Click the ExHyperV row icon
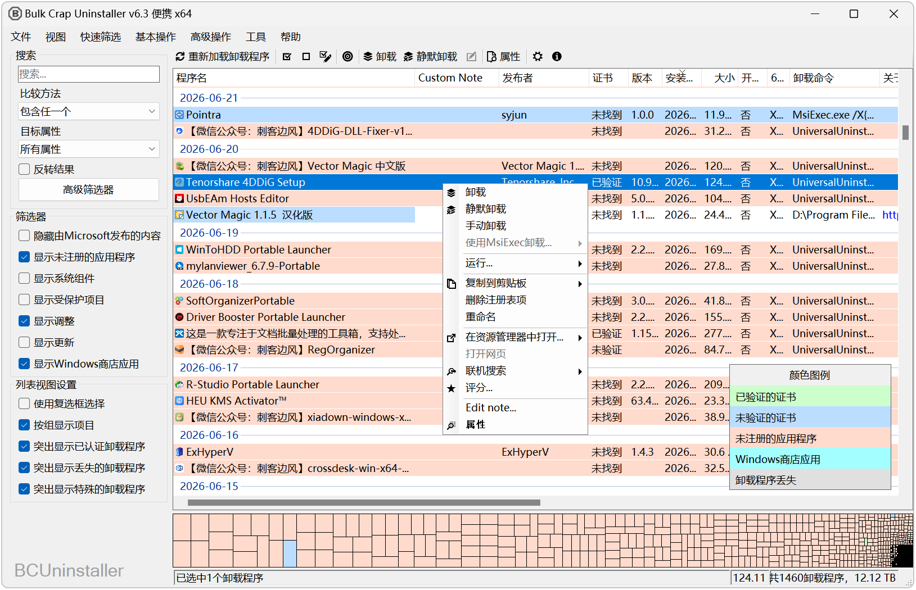The image size is (916, 590). point(179,452)
